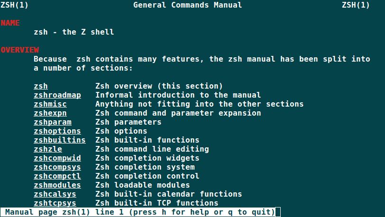Image resolution: width=385 pixels, height=217 pixels.
Task: Click the red NAME section heading
Action: tap(10, 23)
